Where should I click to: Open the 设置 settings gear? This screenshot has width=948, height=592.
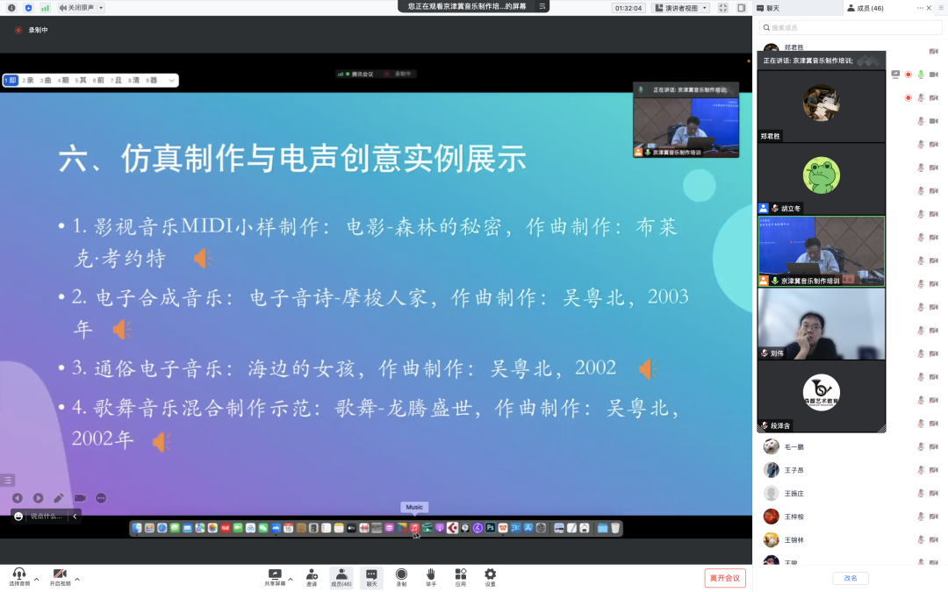coord(490,576)
